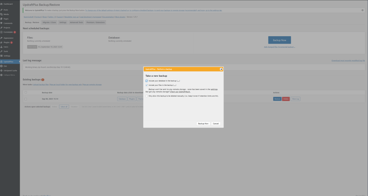Switch to the Migrate / Clone tab
368x196 pixels.
click(x=50, y=22)
